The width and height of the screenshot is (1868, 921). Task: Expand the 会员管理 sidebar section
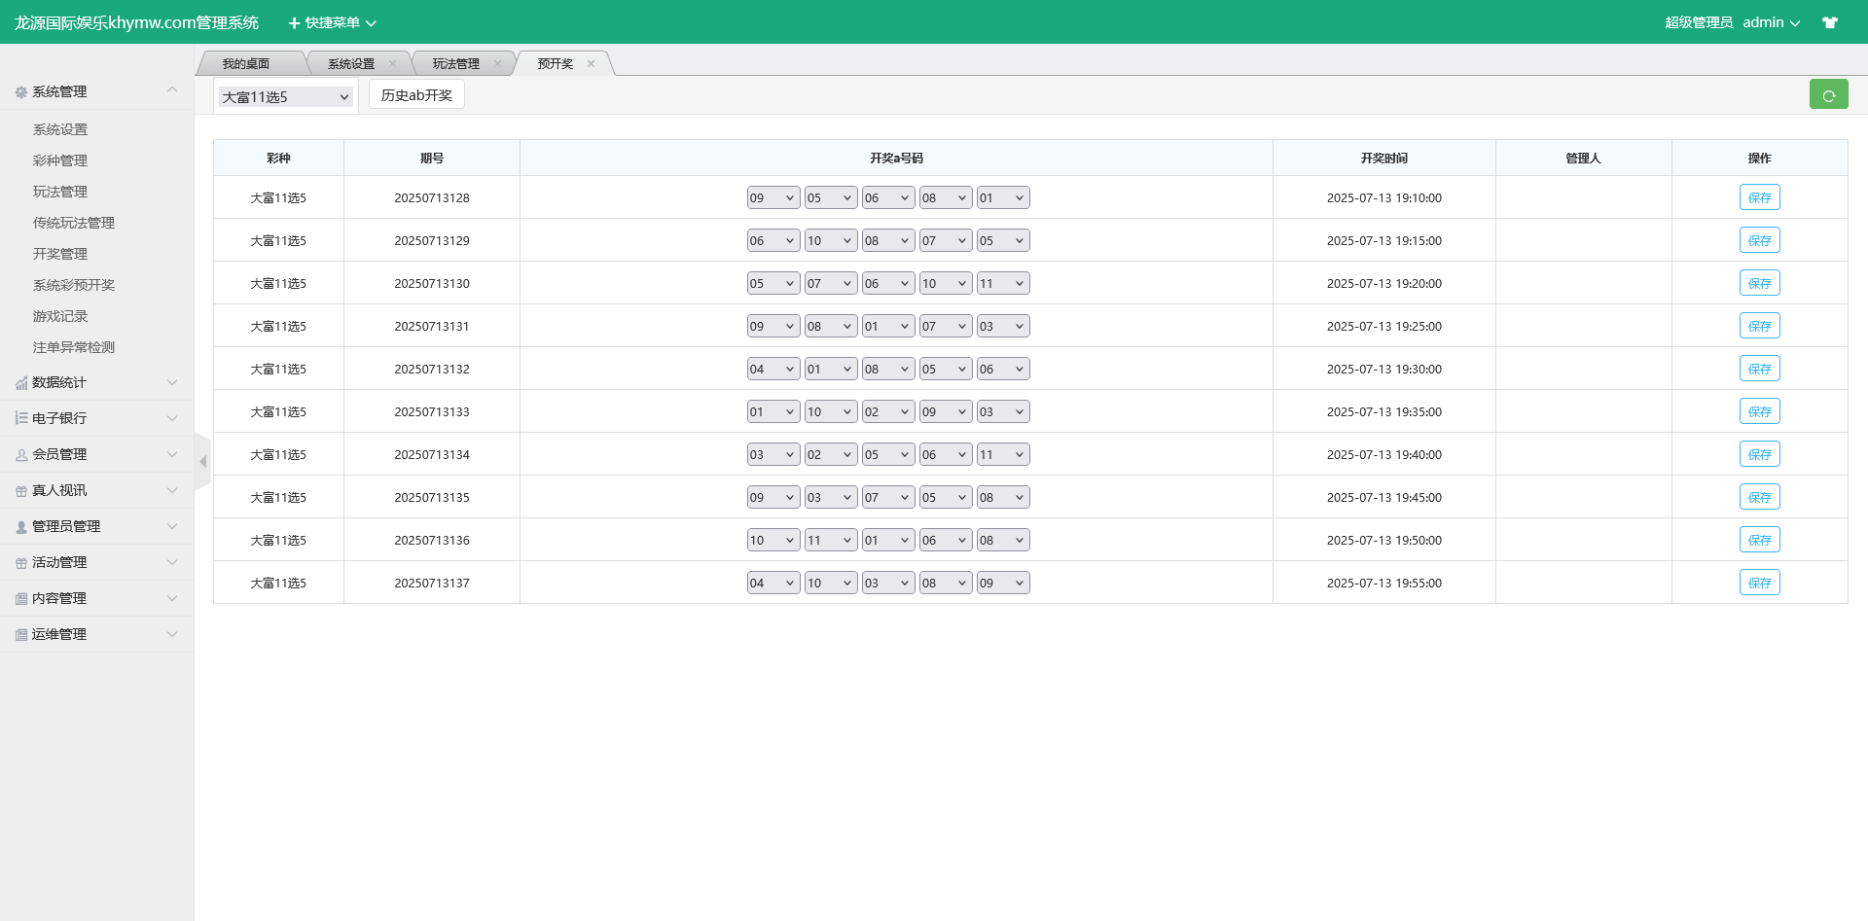point(96,454)
